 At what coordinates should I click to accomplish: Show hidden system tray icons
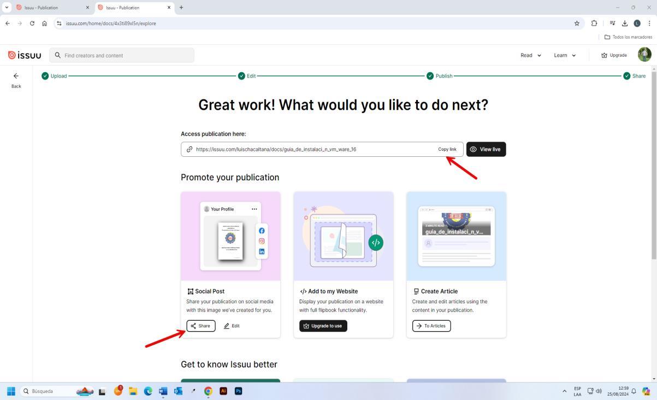pos(564,391)
